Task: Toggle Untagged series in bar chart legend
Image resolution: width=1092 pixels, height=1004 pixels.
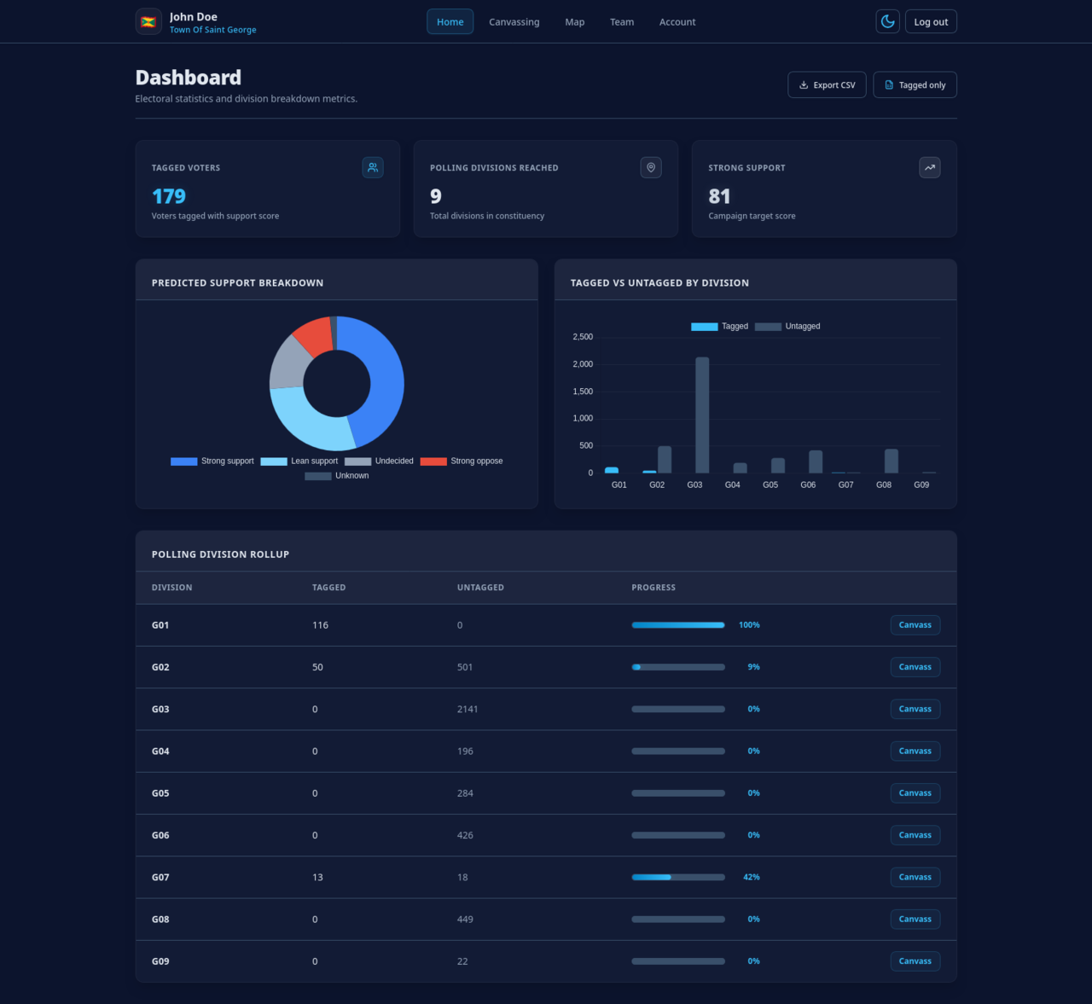Action: (x=787, y=327)
